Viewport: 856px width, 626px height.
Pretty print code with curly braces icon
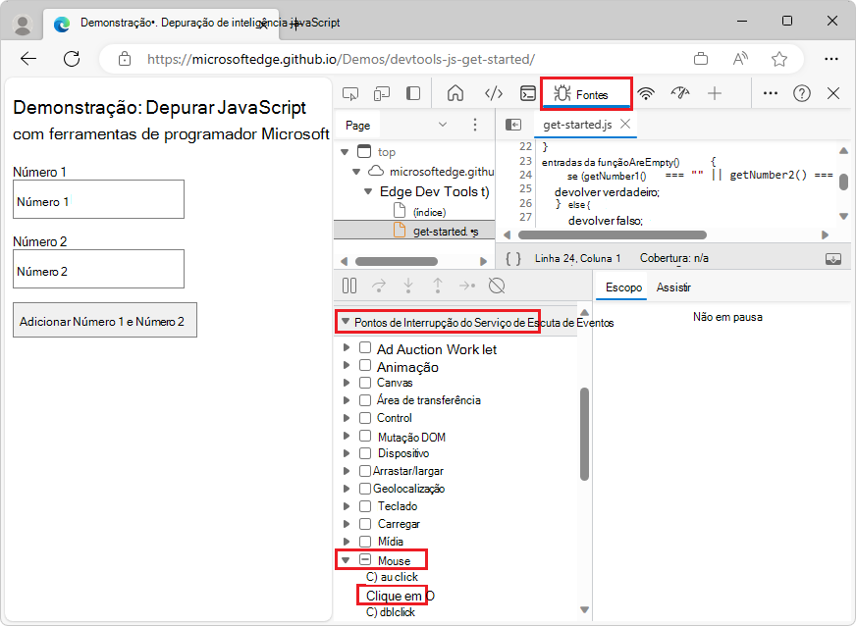pos(513,258)
